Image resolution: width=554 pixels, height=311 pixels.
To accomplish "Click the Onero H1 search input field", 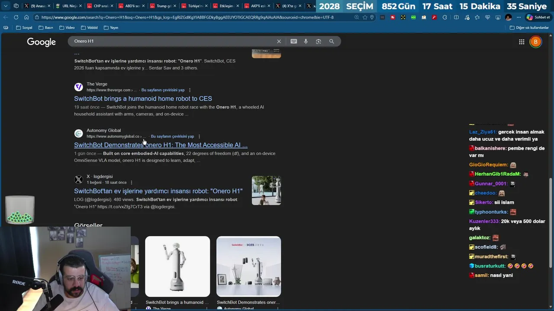I will pos(173,41).
